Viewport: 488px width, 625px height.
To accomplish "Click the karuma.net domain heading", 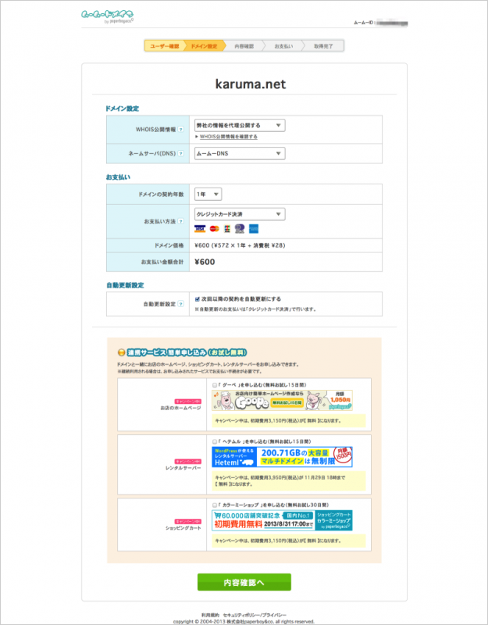I will point(251,84).
